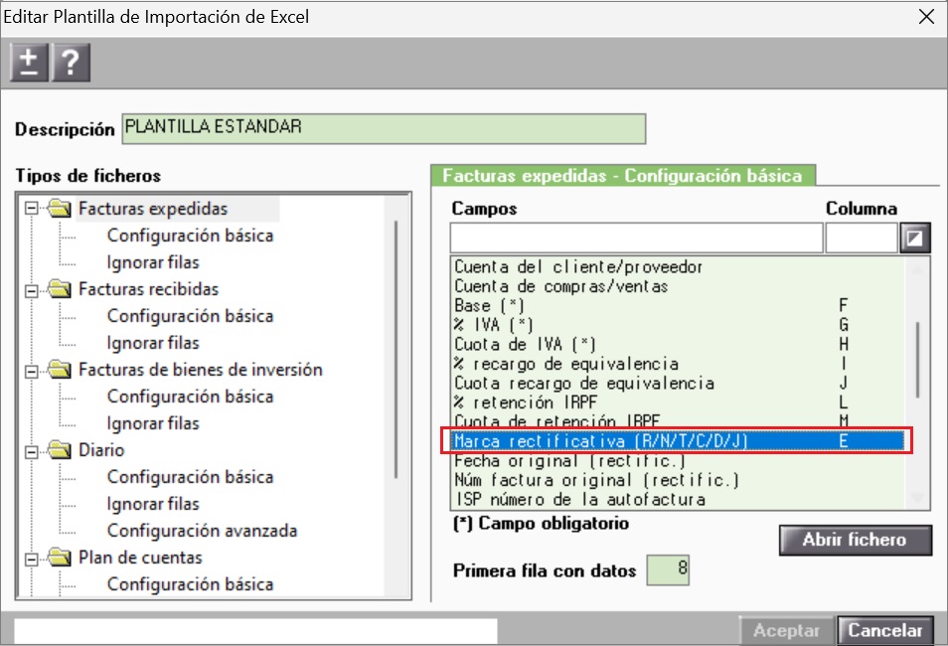Collapse Facturas de bienes de inversión node
This screenshot has width=948, height=646.
tap(32, 371)
